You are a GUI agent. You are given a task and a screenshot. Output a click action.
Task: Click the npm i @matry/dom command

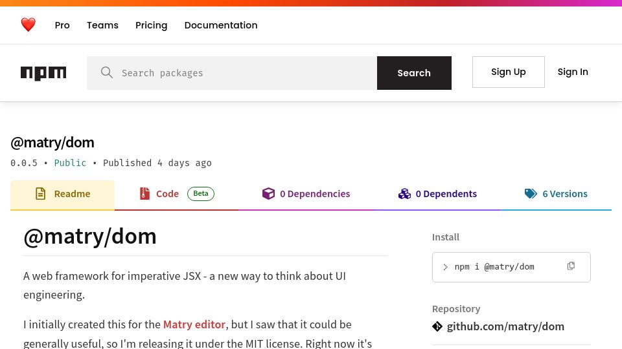494,267
